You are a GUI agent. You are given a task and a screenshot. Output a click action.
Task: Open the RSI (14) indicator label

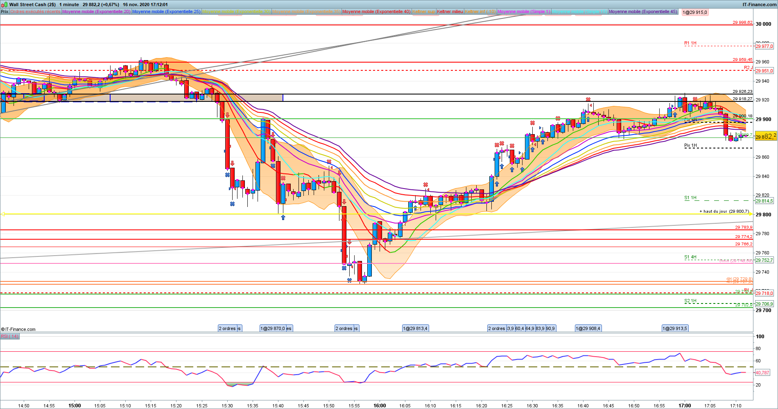(9, 336)
